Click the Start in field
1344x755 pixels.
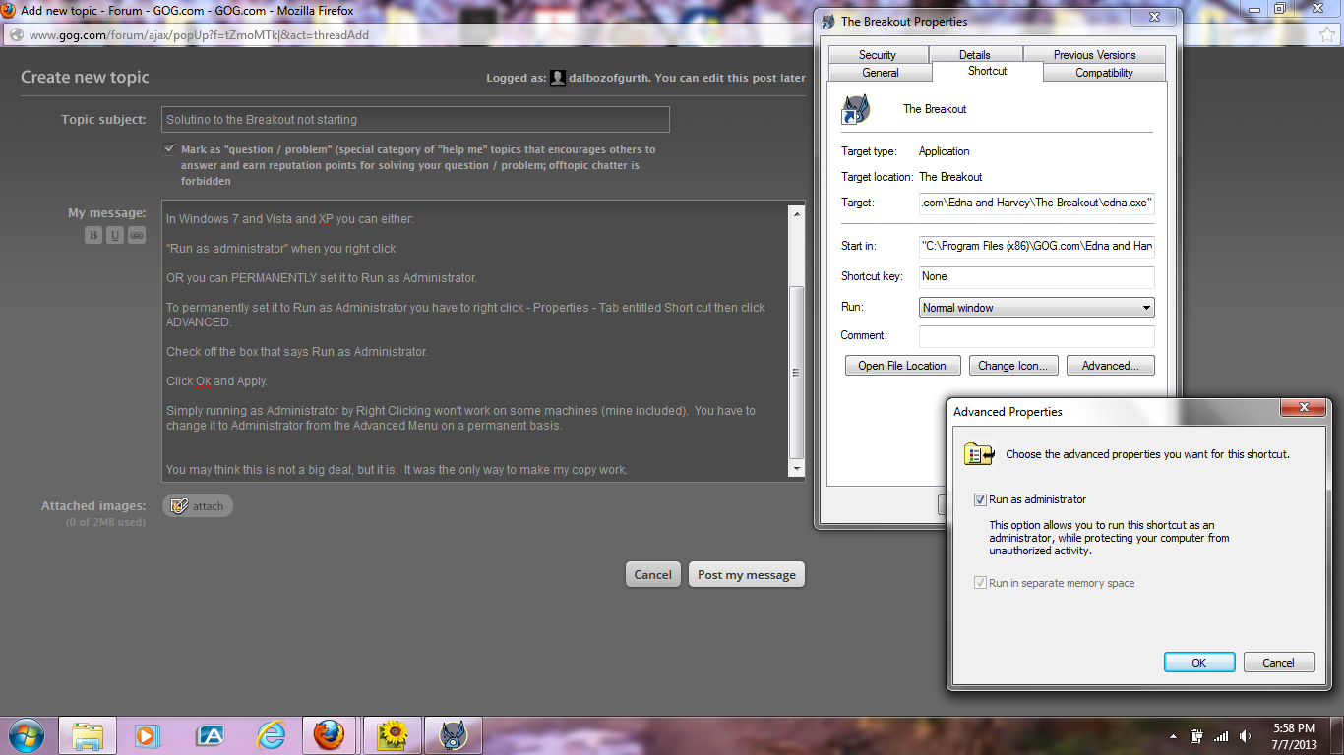[x=1036, y=246]
